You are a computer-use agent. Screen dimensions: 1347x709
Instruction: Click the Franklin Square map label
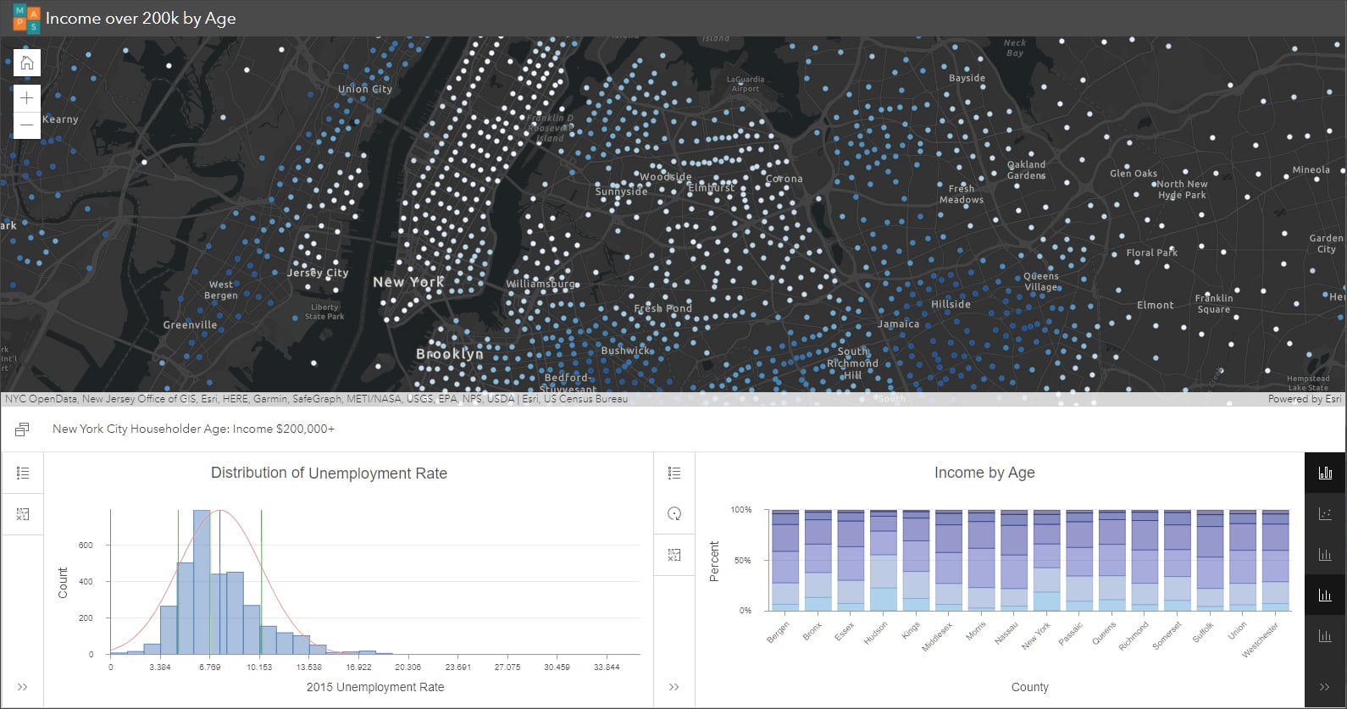1214,304
